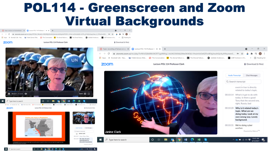Open Word from cyber globe window taskbar
Image resolution: width=269 pixels, height=151 pixels.
coord(186,140)
